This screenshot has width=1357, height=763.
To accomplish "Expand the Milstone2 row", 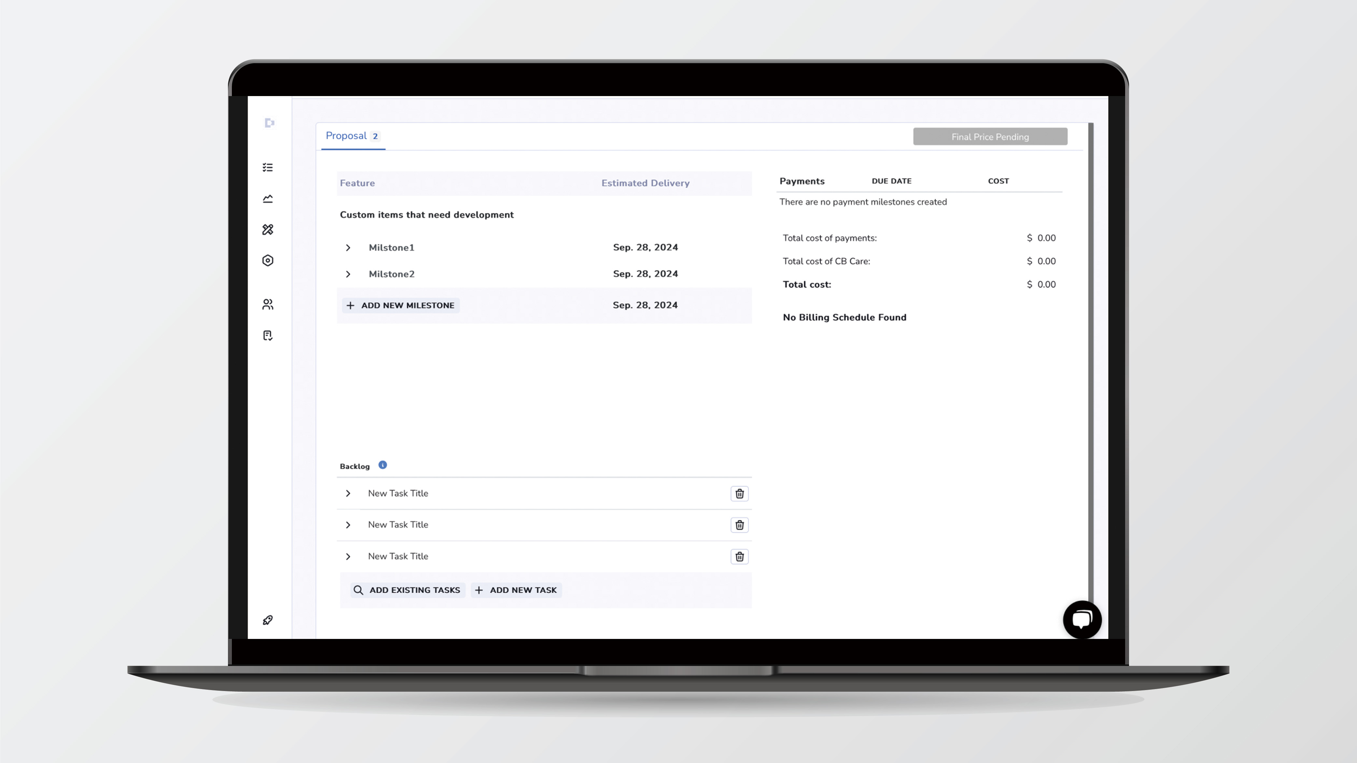I will (x=348, y=274).
